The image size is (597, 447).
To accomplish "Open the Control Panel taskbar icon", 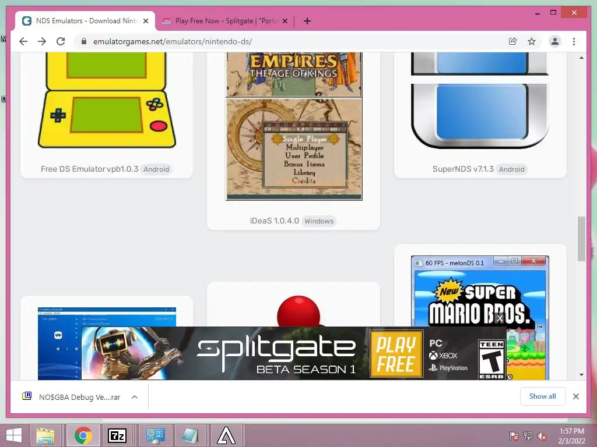I will tap(155, 435).
